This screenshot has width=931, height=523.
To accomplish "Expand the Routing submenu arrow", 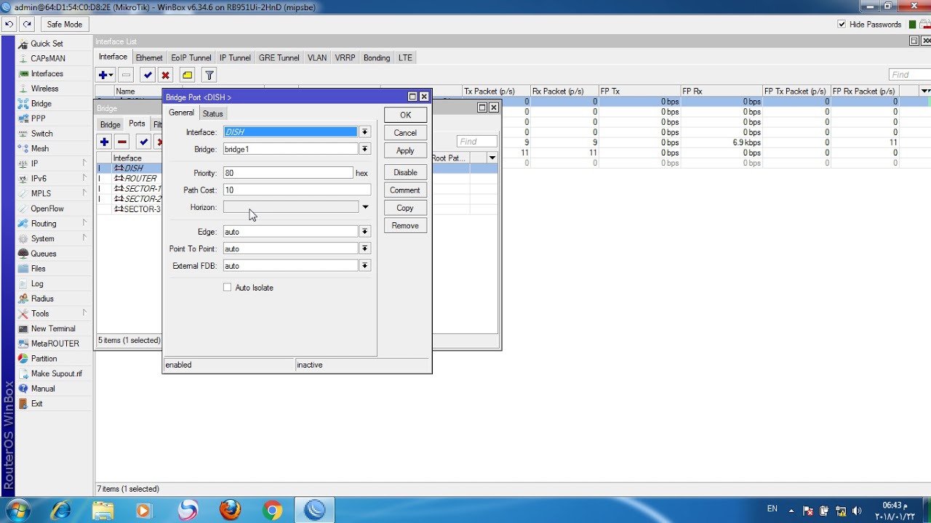I will point(84,224).
